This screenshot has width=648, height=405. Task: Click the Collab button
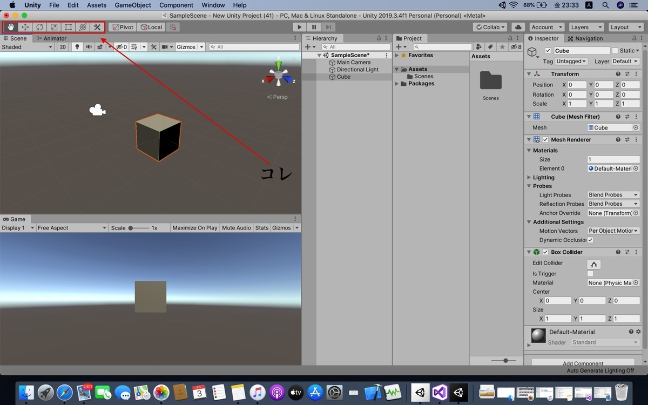click(490, 27)
